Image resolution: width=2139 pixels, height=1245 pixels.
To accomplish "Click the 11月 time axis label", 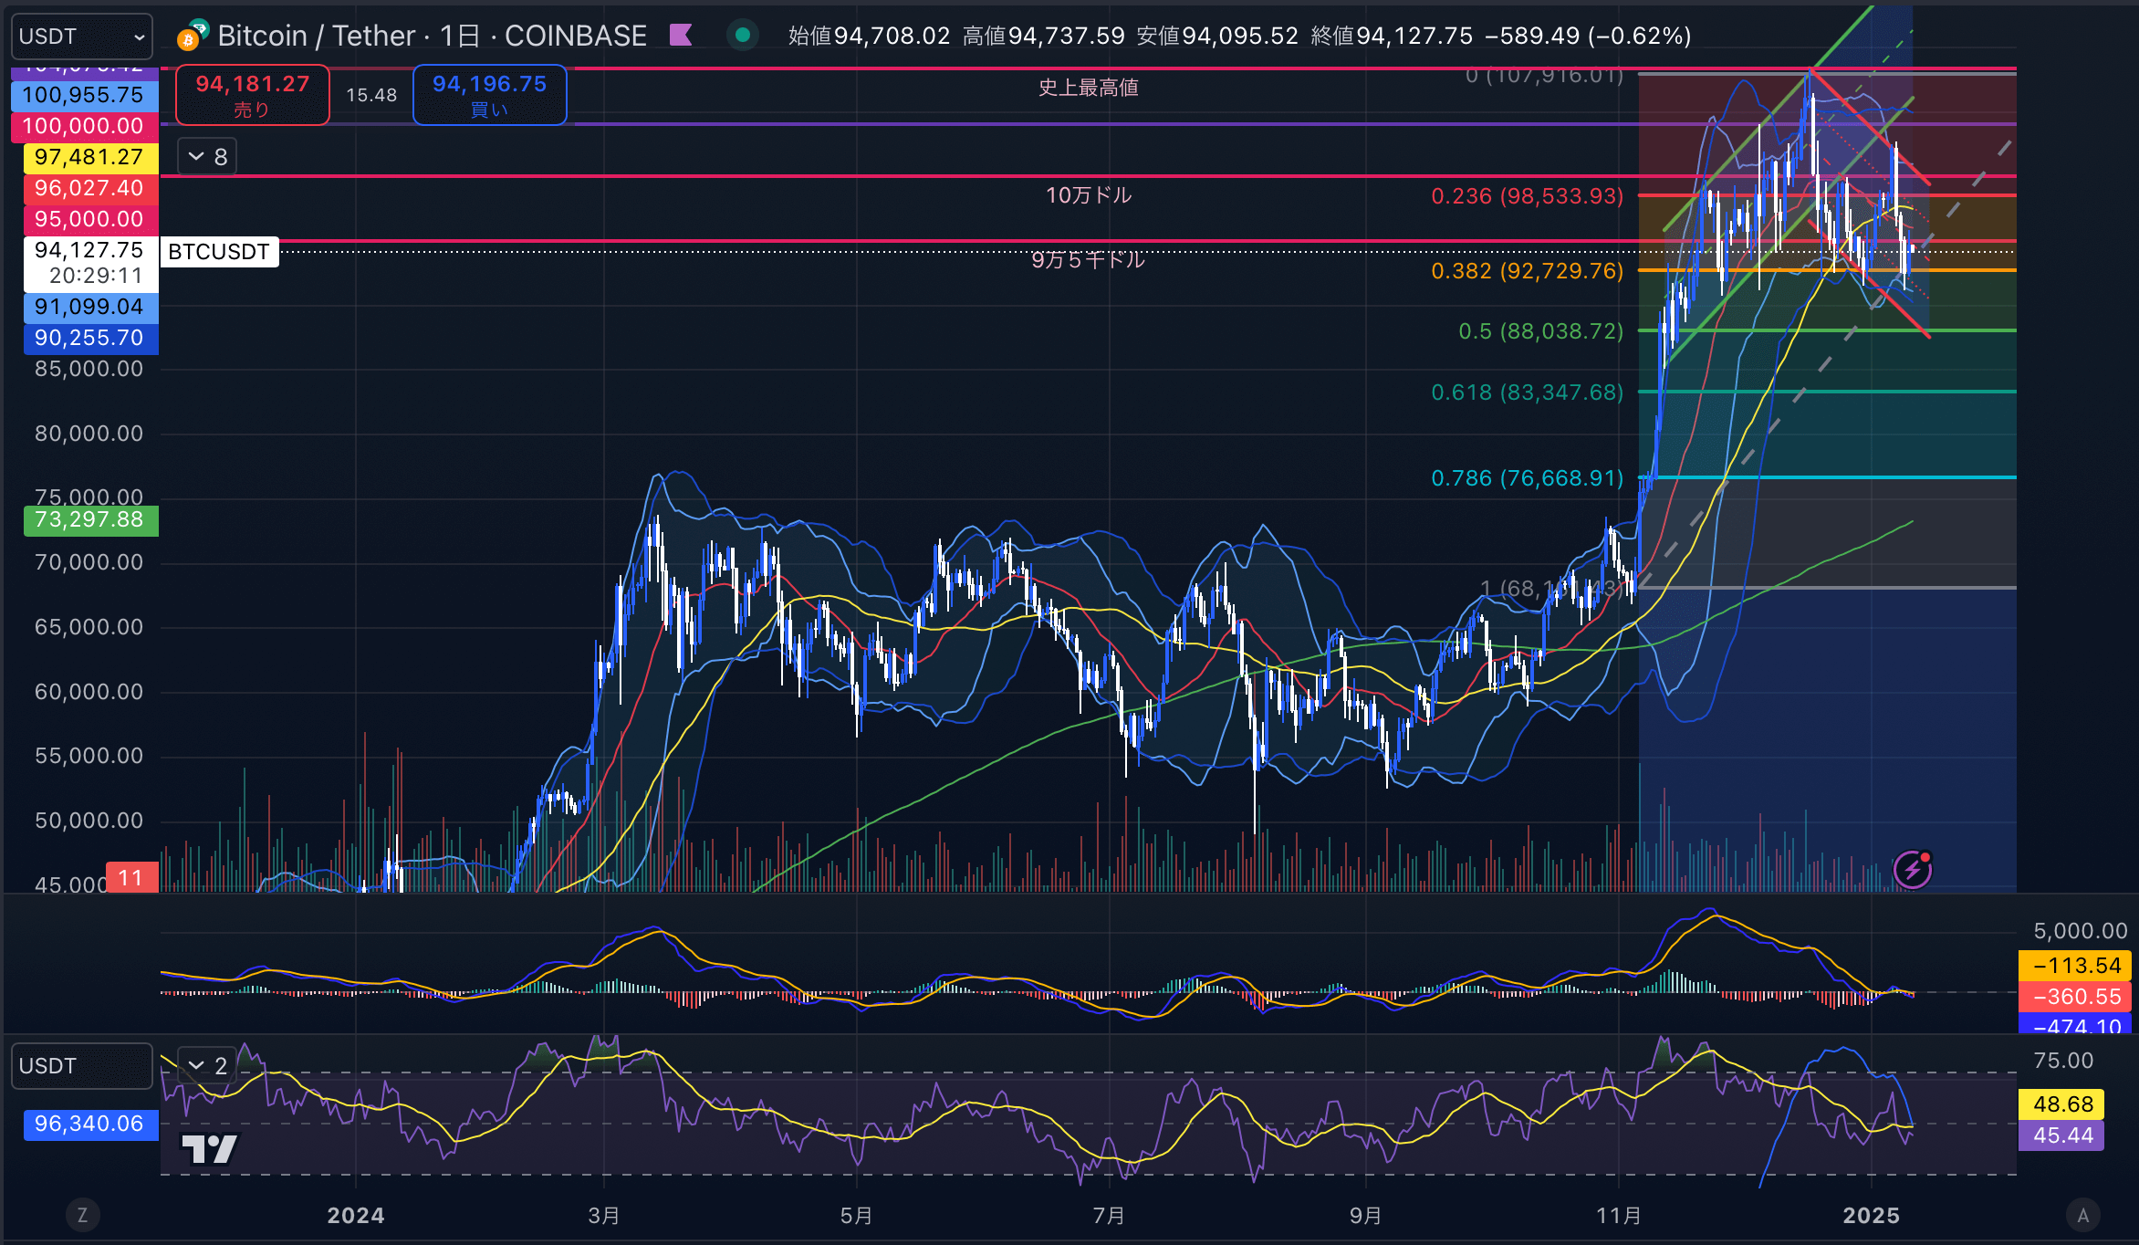I will coord(1619,1216).
